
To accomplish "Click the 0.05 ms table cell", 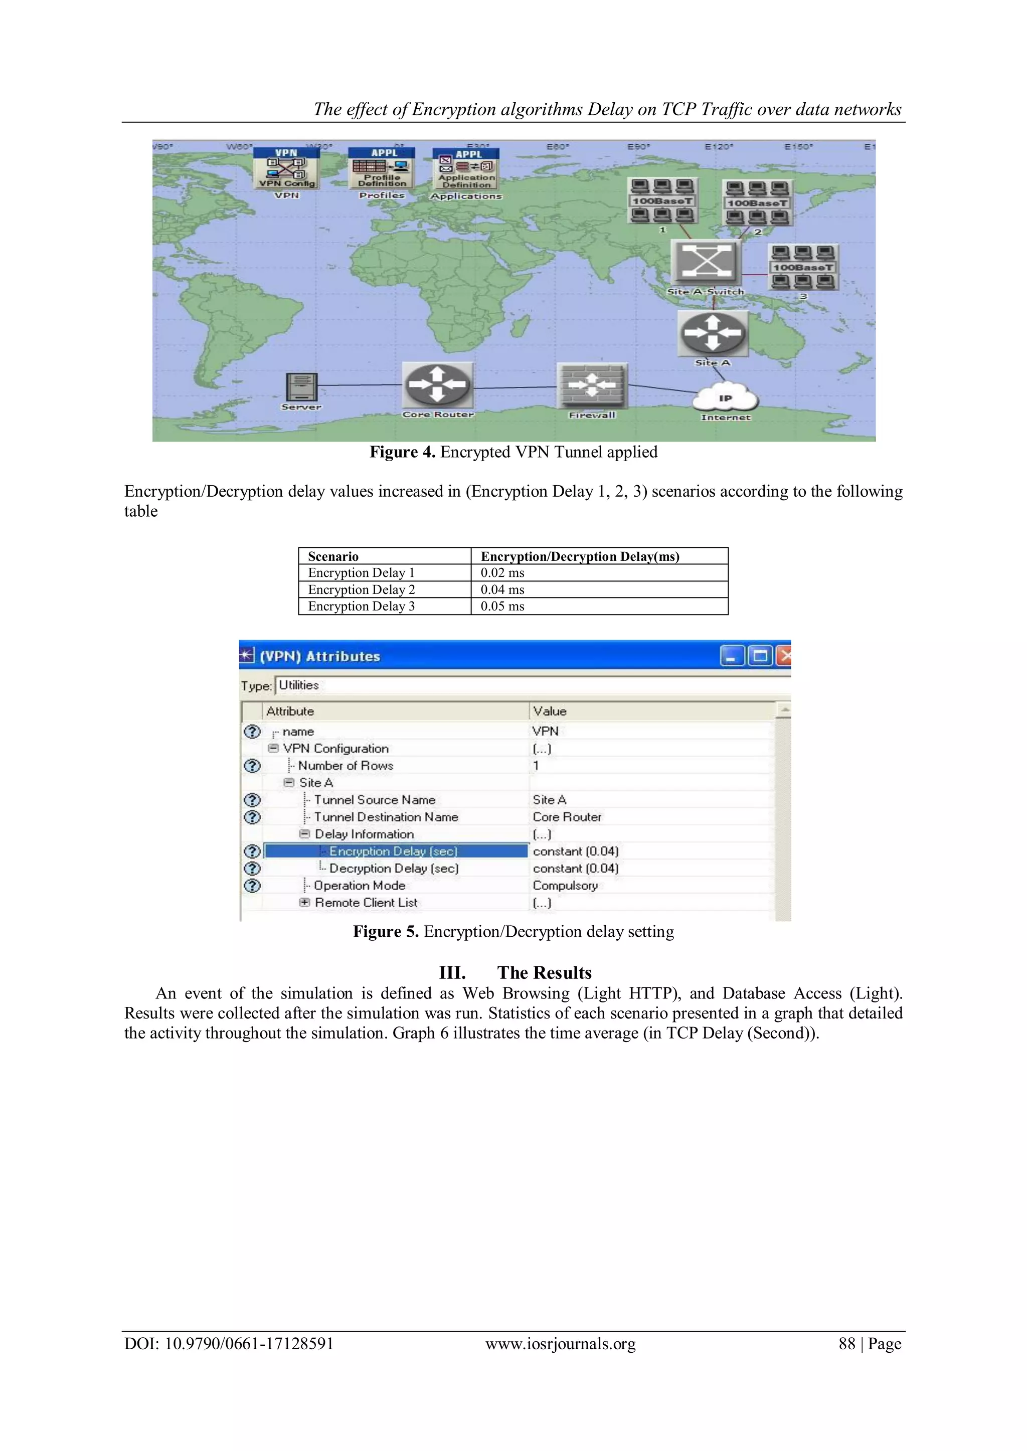I will (600, 606).
